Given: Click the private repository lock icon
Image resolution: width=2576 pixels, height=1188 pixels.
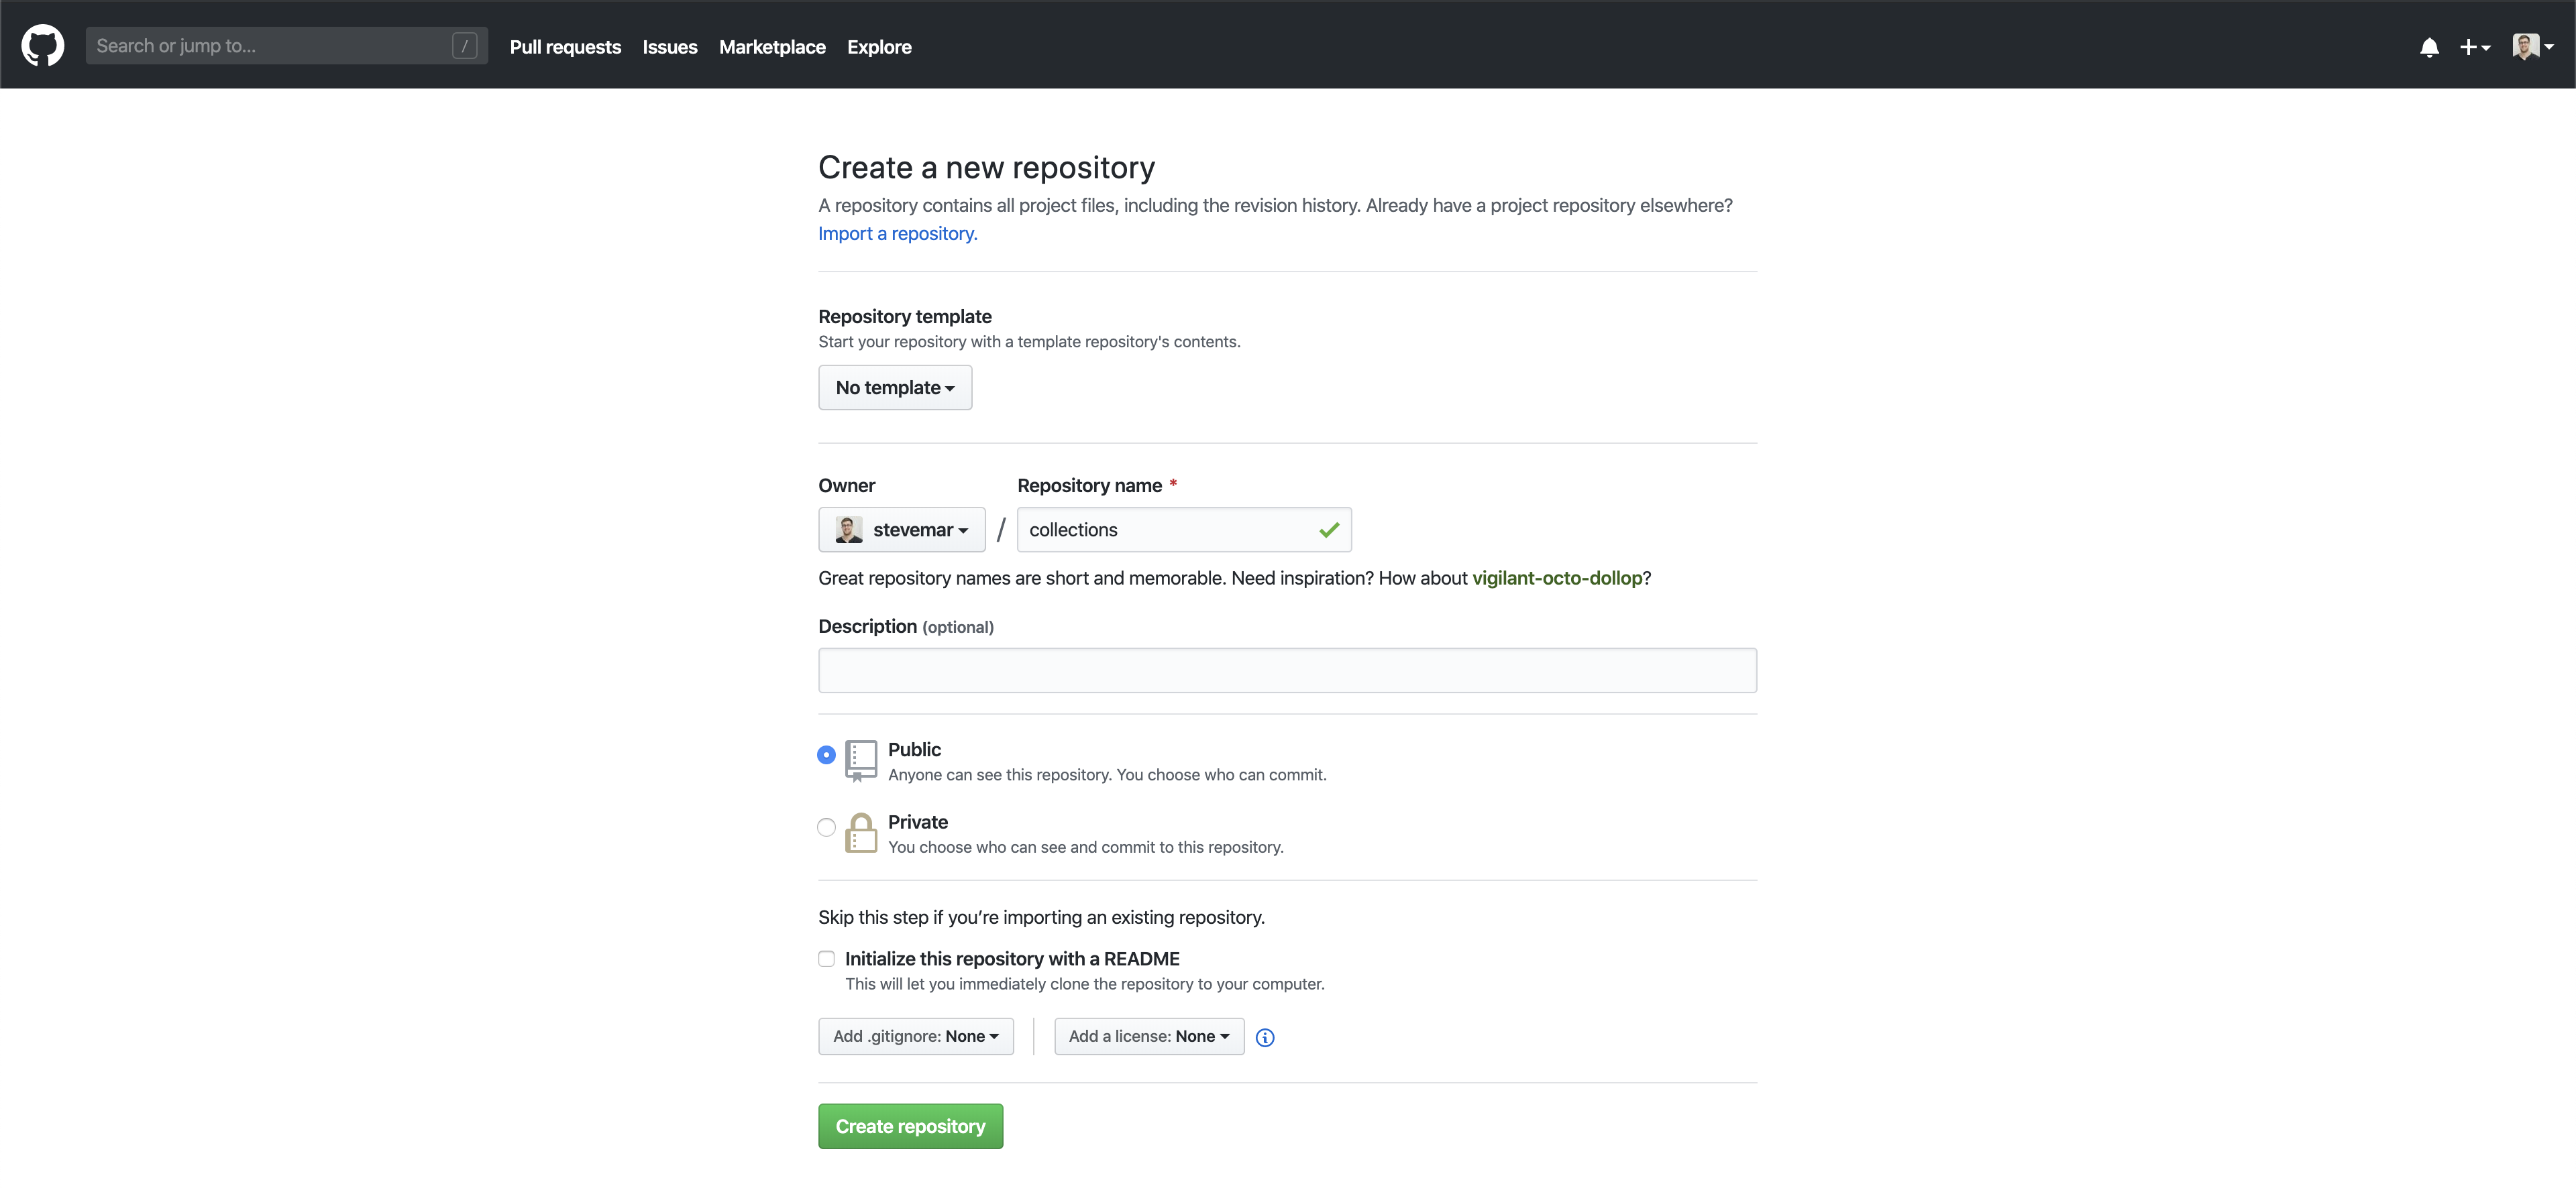Looking at the screenshot, I should coord(861,832).
